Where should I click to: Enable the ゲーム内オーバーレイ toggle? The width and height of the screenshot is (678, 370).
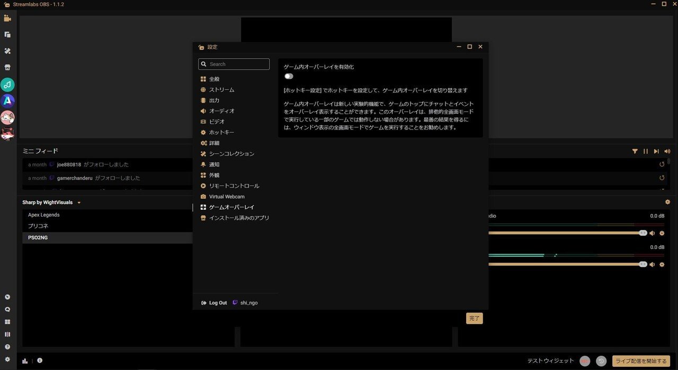pos(289,76)
